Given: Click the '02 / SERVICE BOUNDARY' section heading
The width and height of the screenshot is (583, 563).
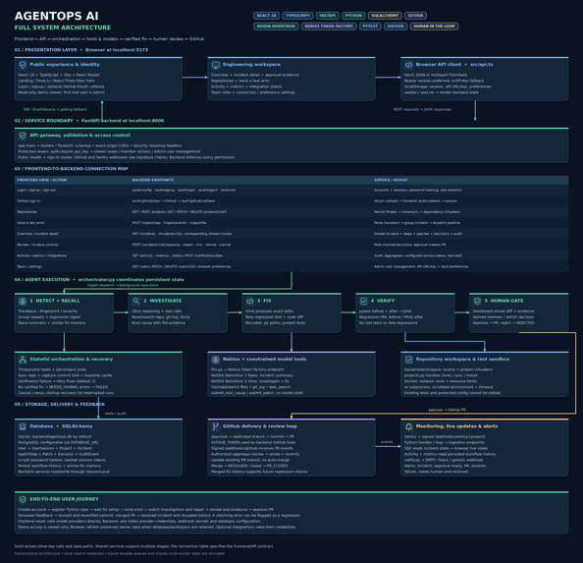Looking at the screenshot, I should pyautogui.click(x=43, y=121).
